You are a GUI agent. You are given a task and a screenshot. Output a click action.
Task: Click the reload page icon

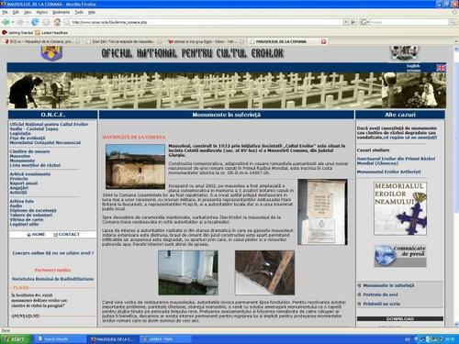pyautogui.click(x=36, y=22)
